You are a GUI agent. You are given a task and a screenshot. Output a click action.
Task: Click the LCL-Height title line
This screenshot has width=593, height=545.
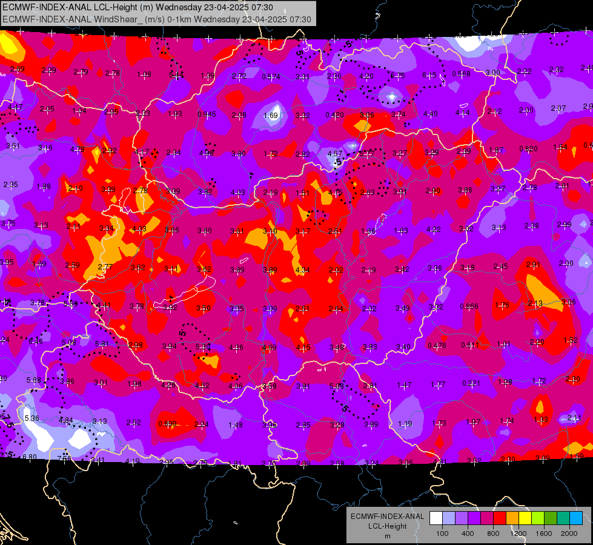coord(137,7)
